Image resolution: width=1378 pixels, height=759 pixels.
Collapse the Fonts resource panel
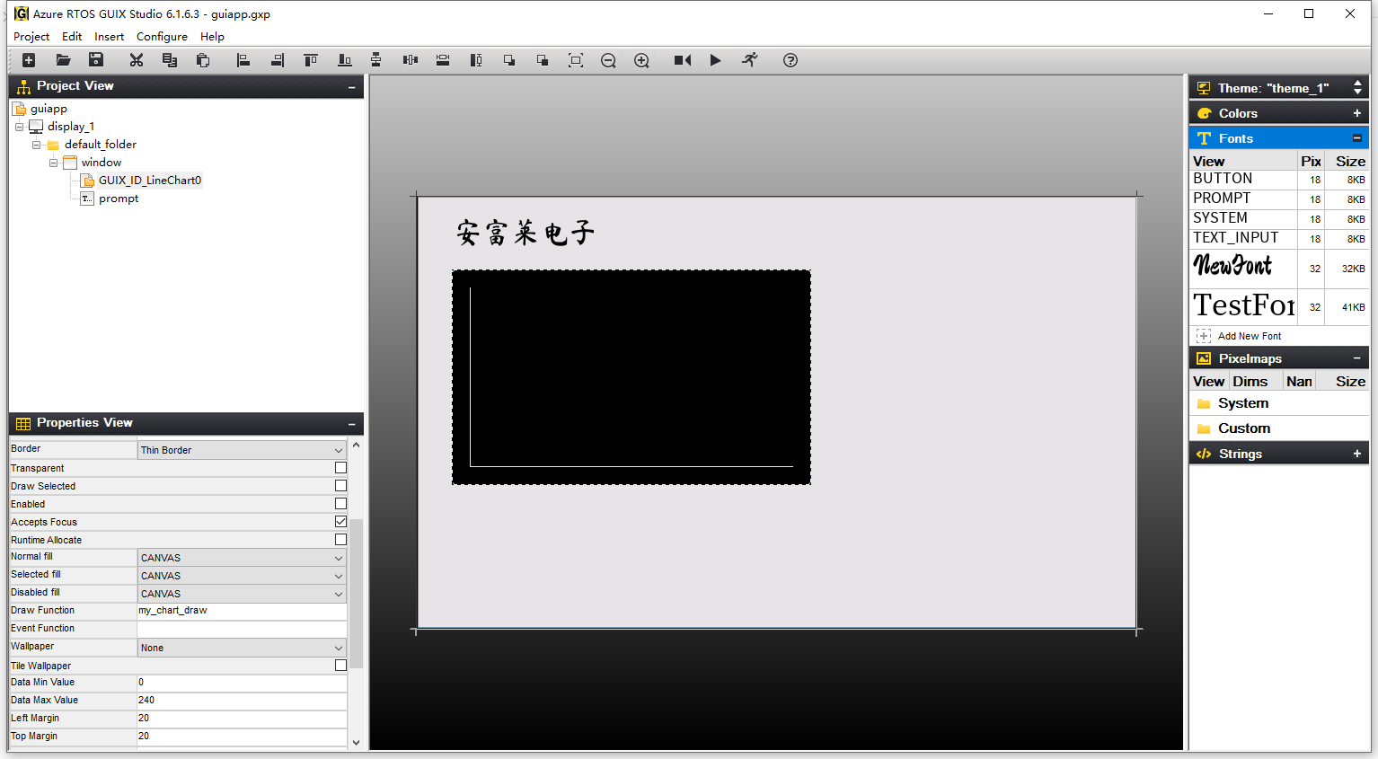click(1356, 138)
